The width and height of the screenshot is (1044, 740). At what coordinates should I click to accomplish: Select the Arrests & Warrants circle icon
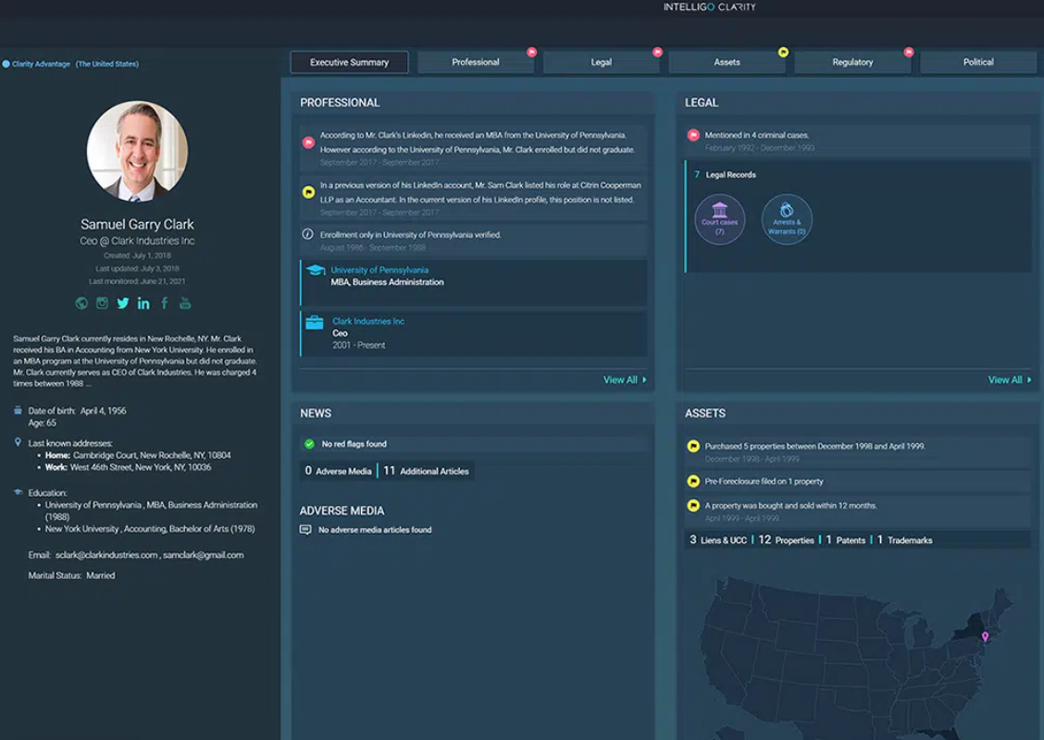pyautogui.click(x=787, y=219)
